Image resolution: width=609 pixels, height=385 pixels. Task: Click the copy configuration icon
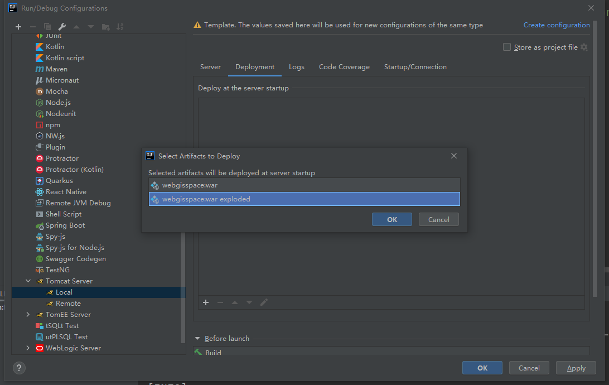tap(47, 27)
